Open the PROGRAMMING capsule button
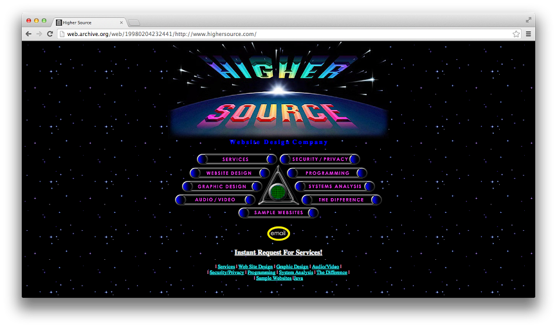The width and height of the screenshot is (557, 328). (x=327, y=173)
